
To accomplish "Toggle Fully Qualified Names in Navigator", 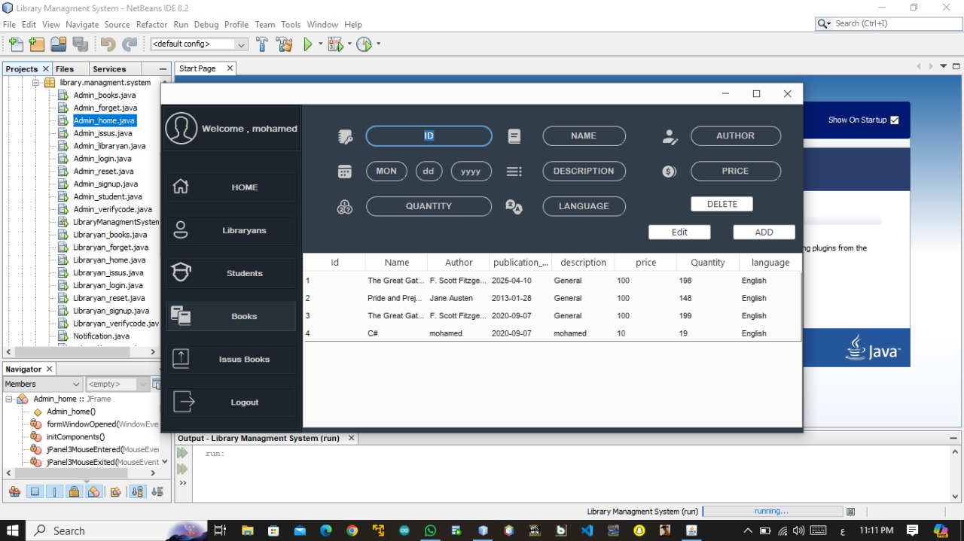I will pos(115,491).
